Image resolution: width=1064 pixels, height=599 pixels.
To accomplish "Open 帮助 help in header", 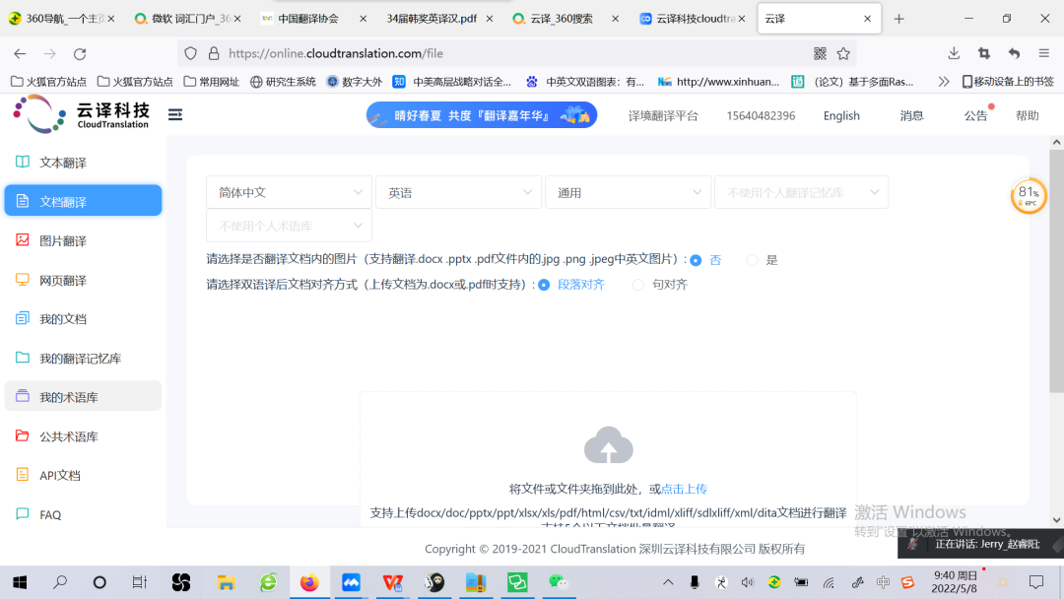I will pyautogui.click(x=1028, y=115).
